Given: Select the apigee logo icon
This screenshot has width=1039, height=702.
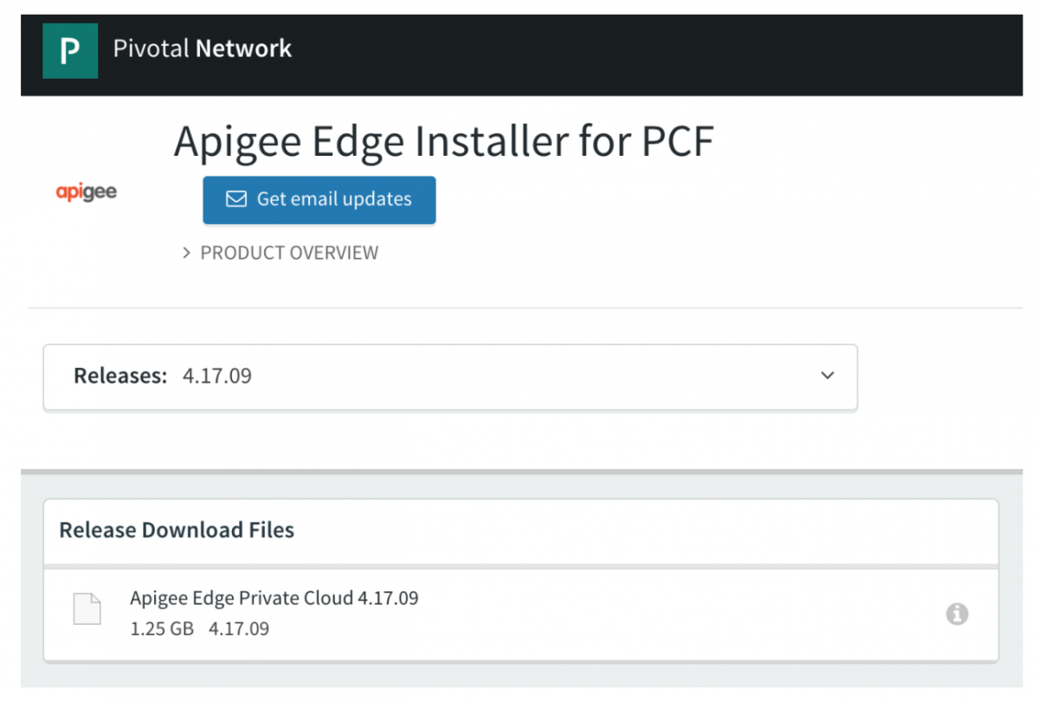Looking at the screenshot, I should click(86, 191).
